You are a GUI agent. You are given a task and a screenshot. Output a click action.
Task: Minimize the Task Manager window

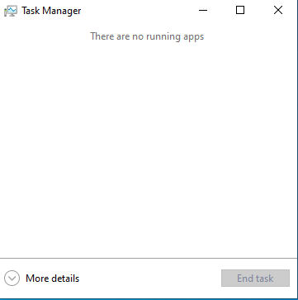pyautogui.click(x=203, y=11)
